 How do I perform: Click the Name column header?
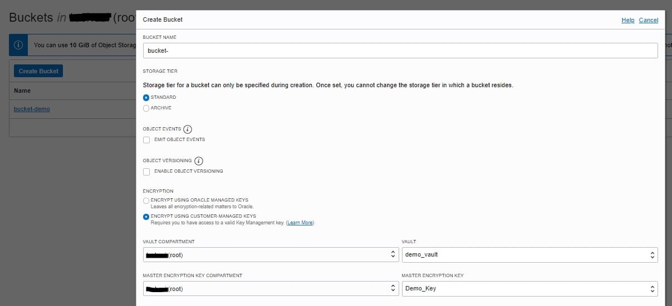pos(22,91)
